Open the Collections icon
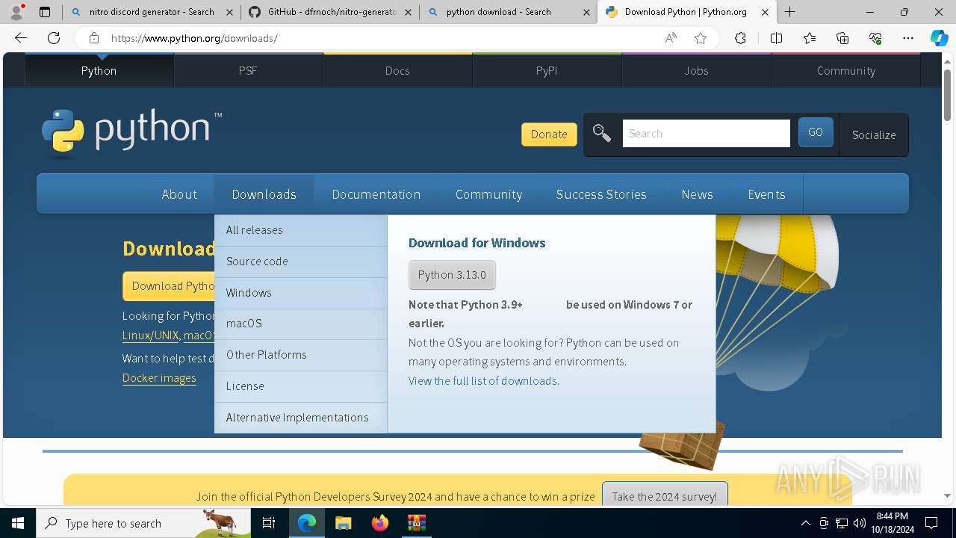Viewport: 956px width, 538px height. pyautogui.click(x=842, y=38)
